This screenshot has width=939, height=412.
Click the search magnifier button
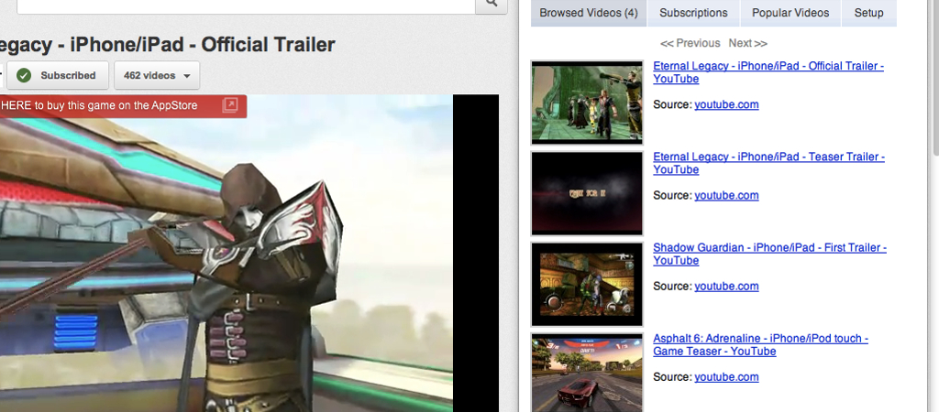point(492,4)
